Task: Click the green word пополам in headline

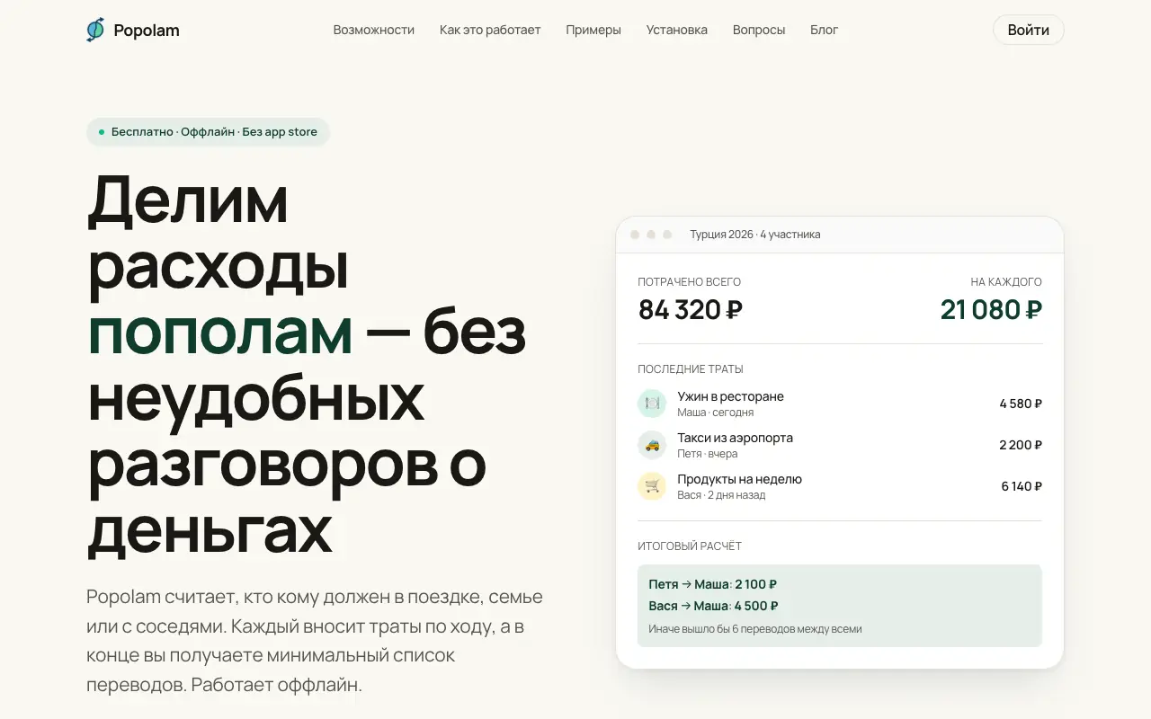Action: pos(220,334)
